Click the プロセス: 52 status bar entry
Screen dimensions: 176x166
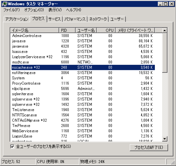[18, 162]
